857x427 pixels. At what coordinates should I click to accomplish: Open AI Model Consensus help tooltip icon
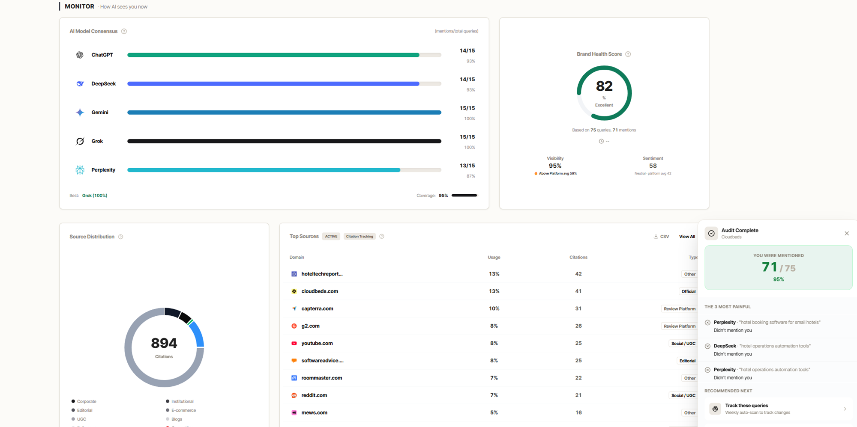coord(124,31)
